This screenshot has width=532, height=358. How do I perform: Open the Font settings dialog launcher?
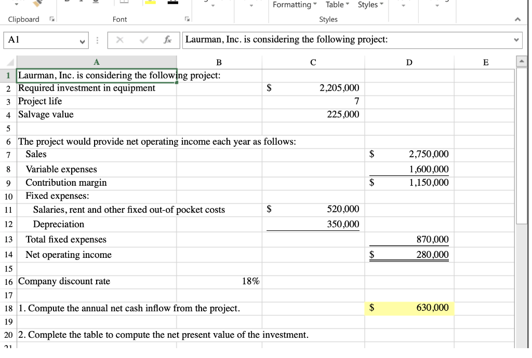[187, 19]
